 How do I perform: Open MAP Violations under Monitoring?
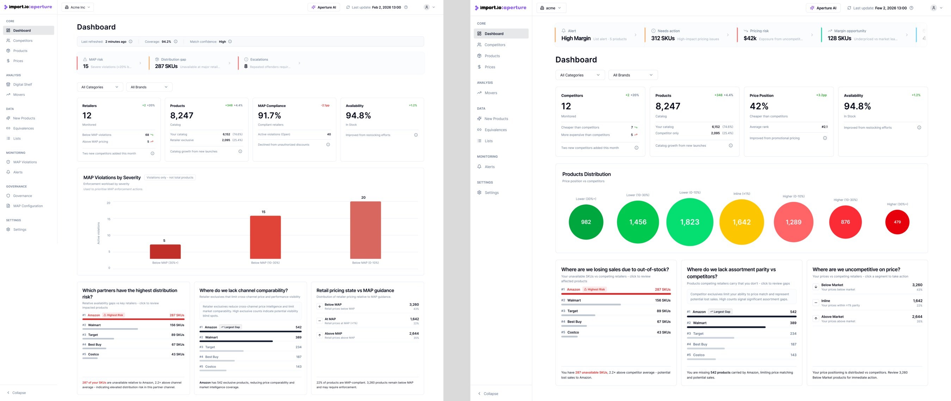[x=25, y=162]
